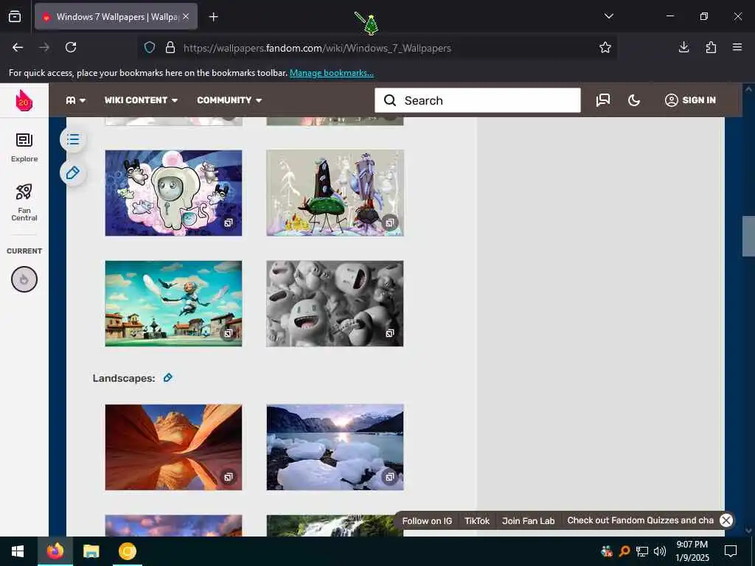Open the discussions icon in wiki header
Screen dimensions: 755x566
tap(603, 100)
